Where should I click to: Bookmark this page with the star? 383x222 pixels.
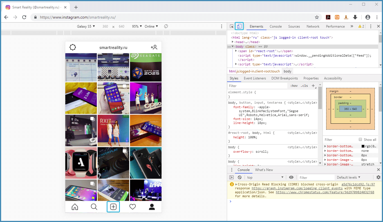click(x=317, y=17)
